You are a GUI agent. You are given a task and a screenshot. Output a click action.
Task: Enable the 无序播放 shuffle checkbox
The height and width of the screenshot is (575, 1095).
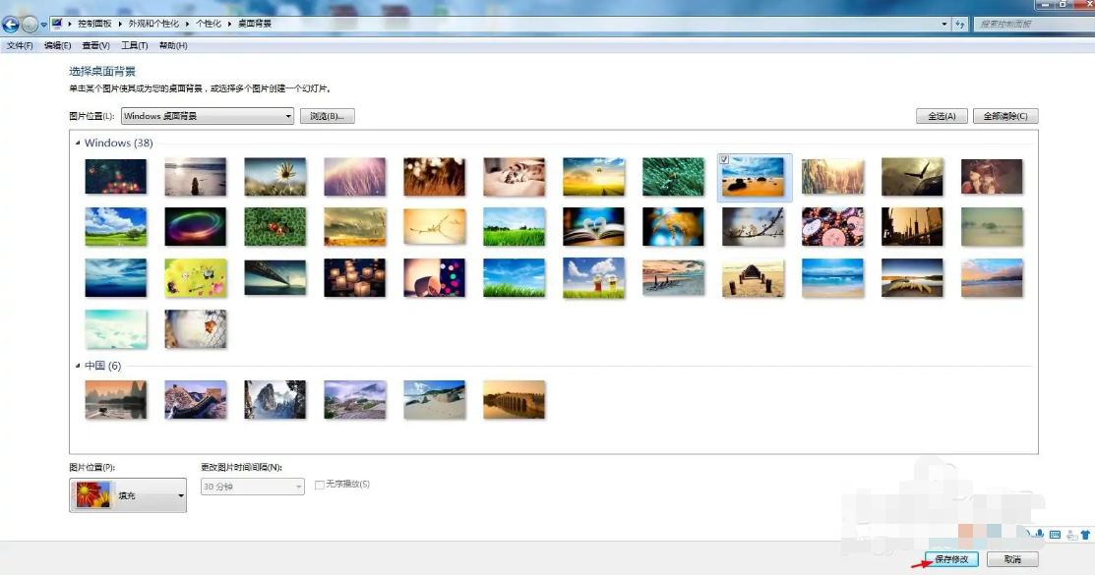click(x=318, y=484)
